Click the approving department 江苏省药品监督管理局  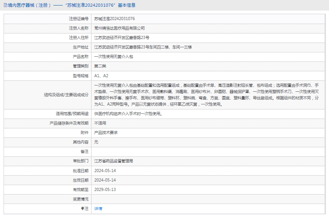pyautogui.click(x=114, y=161)
